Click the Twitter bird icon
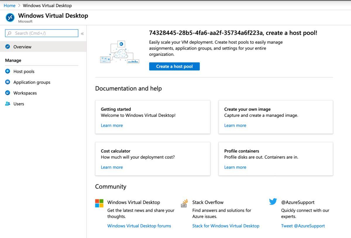This screenshot has width=351, height=238. [273, 202]
